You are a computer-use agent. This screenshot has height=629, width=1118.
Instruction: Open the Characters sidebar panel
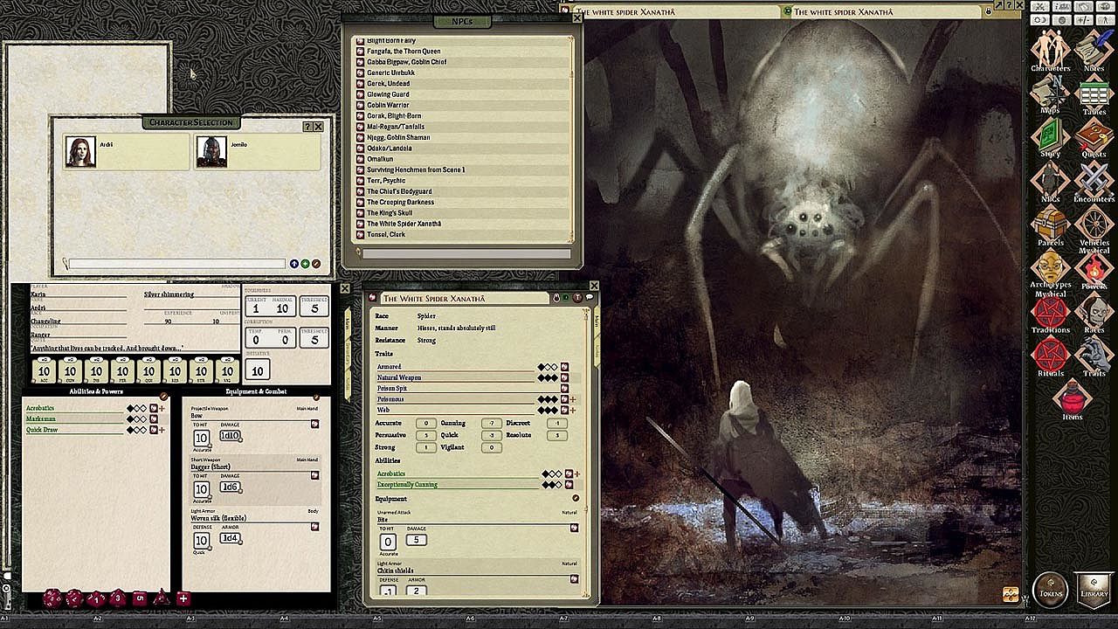click(1050, 51)
